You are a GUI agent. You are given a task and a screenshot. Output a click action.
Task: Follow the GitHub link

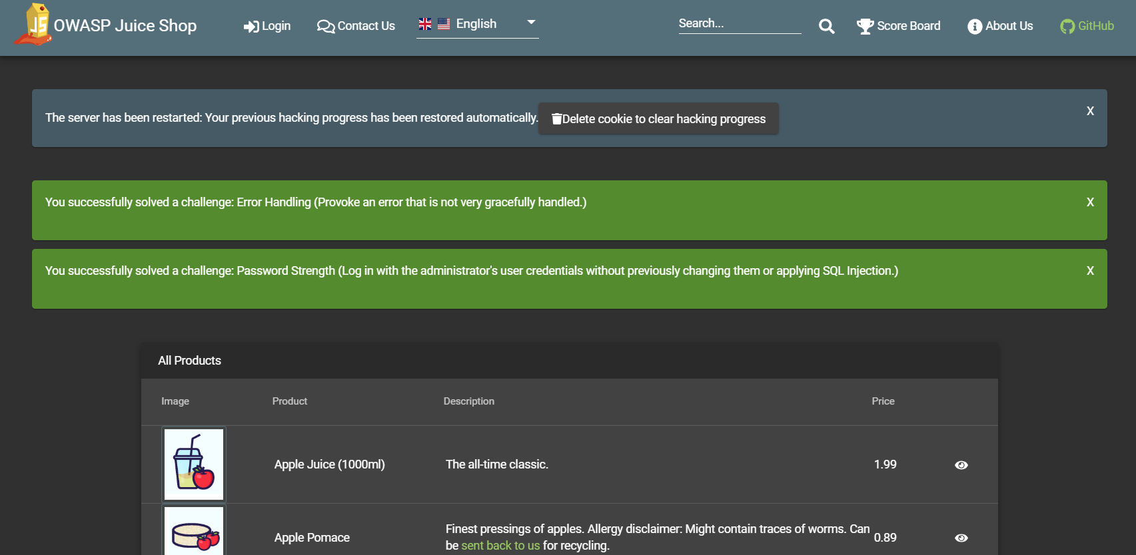coord(1087,26)
